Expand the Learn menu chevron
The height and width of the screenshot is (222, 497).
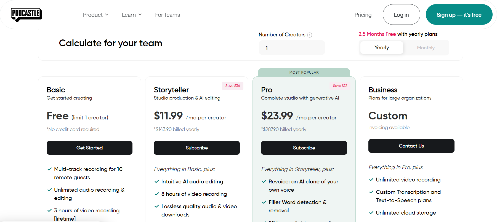[x=140, y=15]
